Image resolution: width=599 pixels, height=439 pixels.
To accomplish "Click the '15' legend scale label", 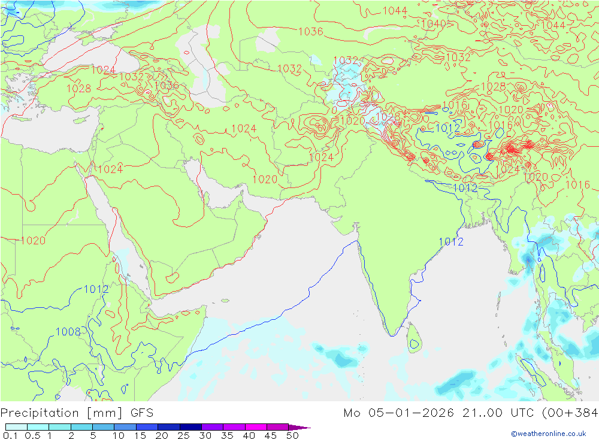I will click(x=140, y=435).
